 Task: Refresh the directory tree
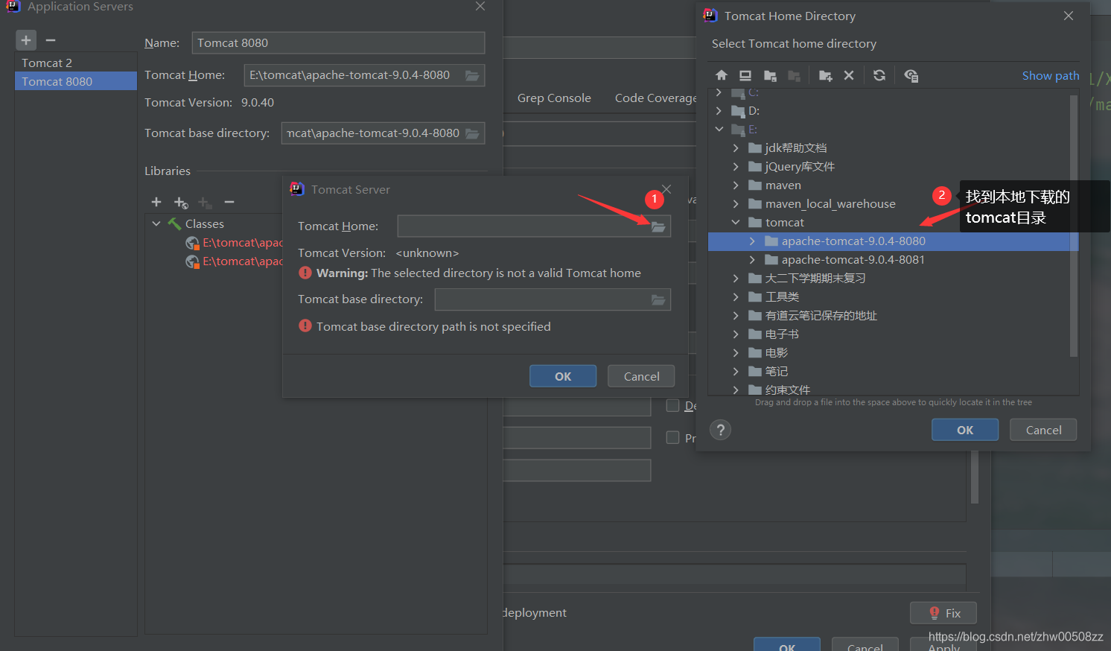(879, 75)
